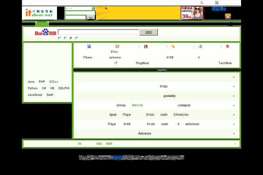Image resolution: width=263 pixels, height=175 pixels.
Task: Click the blue link in the footer text
Action: [117, 157]
